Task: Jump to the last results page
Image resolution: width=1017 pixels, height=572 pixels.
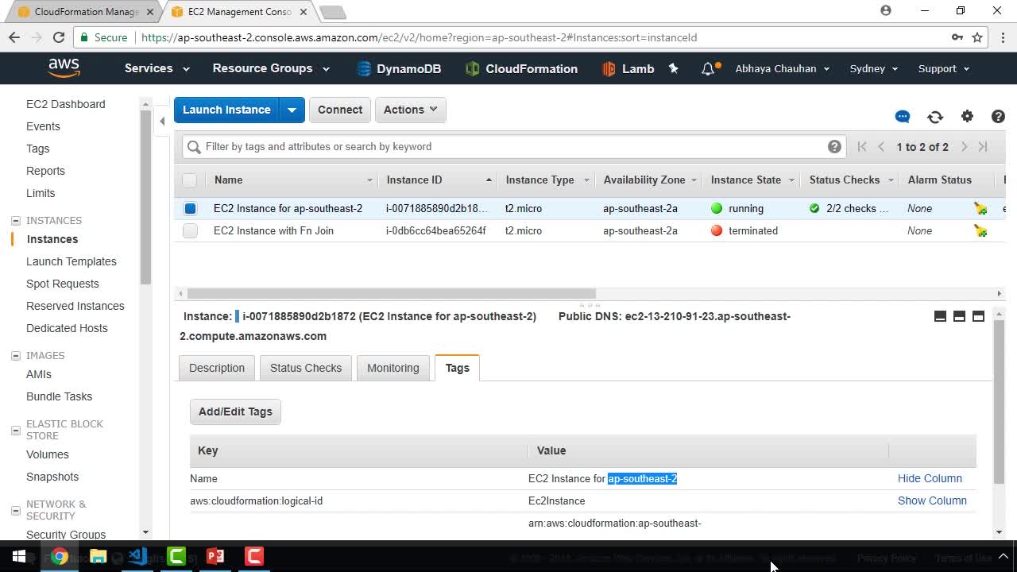Action: tap(983, 147)
